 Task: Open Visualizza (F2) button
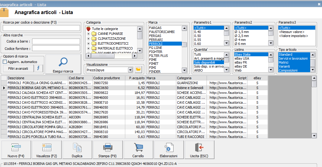point(46,150)
